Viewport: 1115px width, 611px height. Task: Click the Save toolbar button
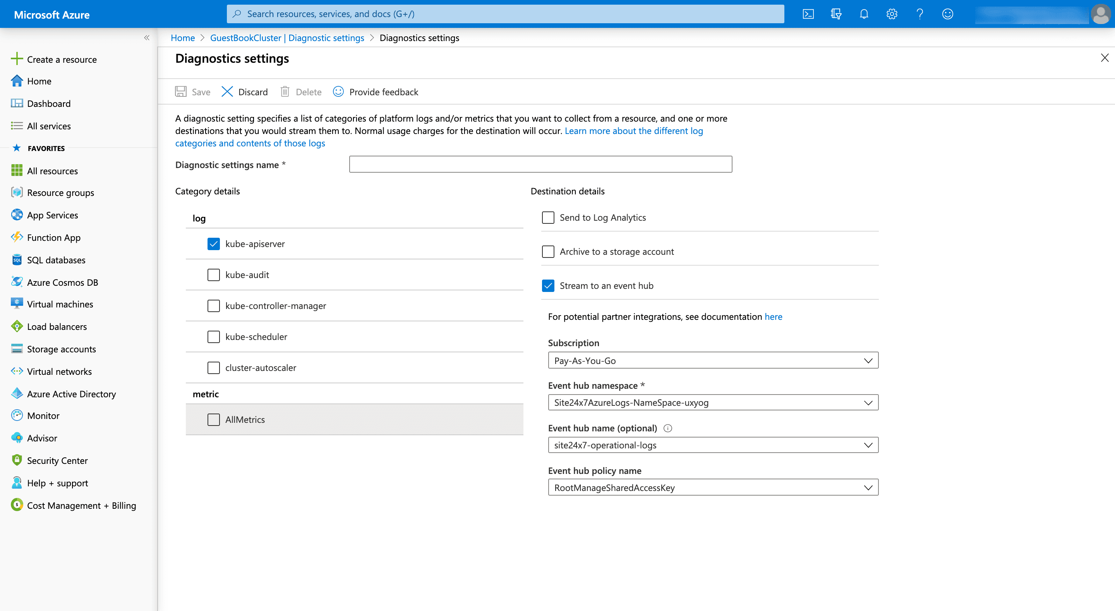(x=192, y=91)
